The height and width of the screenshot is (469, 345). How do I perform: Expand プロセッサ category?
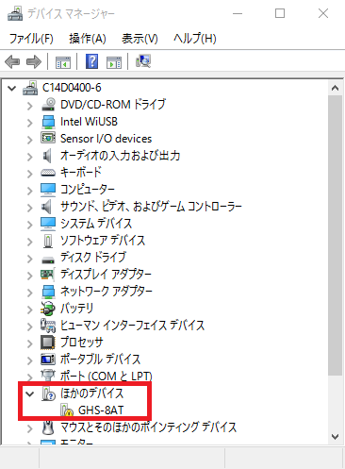point(30,343)
